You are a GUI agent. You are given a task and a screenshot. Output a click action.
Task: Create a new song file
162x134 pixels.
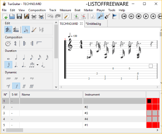pos(5,16)
